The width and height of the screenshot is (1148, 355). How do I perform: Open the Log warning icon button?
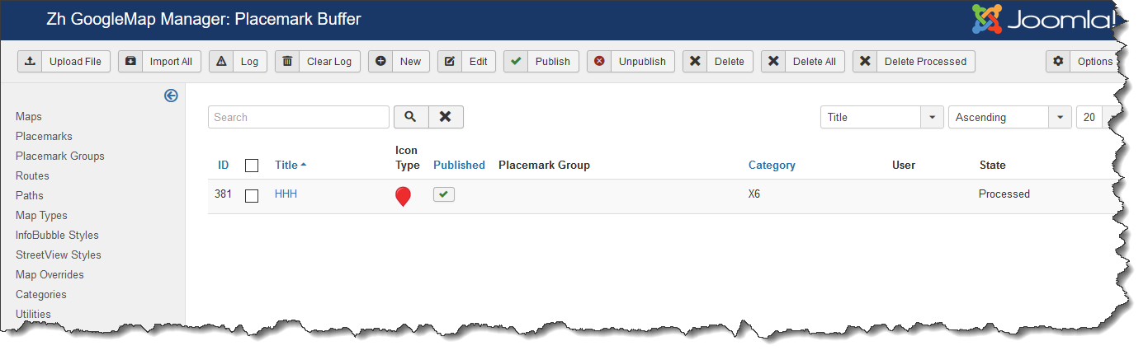(x=221, y=62)
